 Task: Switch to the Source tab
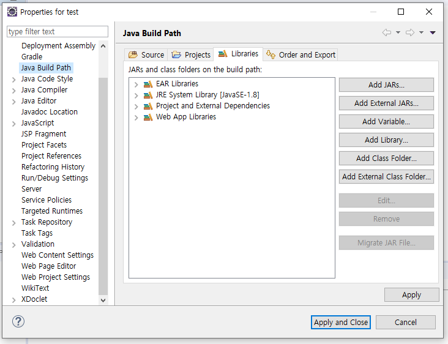click(146, 54)
